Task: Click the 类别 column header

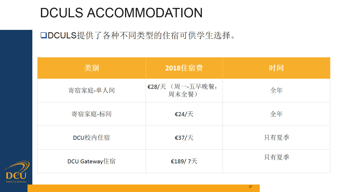Action: click(x=91, y=68)
